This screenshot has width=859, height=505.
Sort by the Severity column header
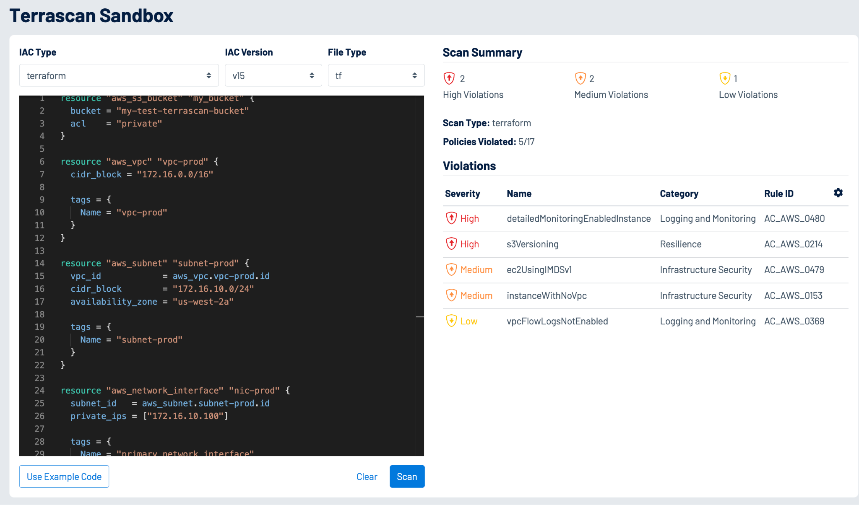(x=462, y=194)
